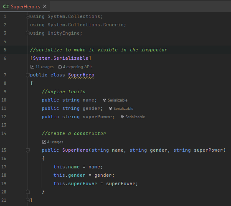Click Unity Serializable icon beside name field
Viewport: 231px width, 206px height.
tap(104, 100)
